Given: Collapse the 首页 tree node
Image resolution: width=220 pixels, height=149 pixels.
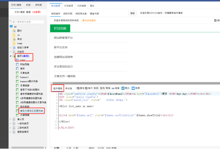Looking at the screenshot, I should tap(10, 56).
